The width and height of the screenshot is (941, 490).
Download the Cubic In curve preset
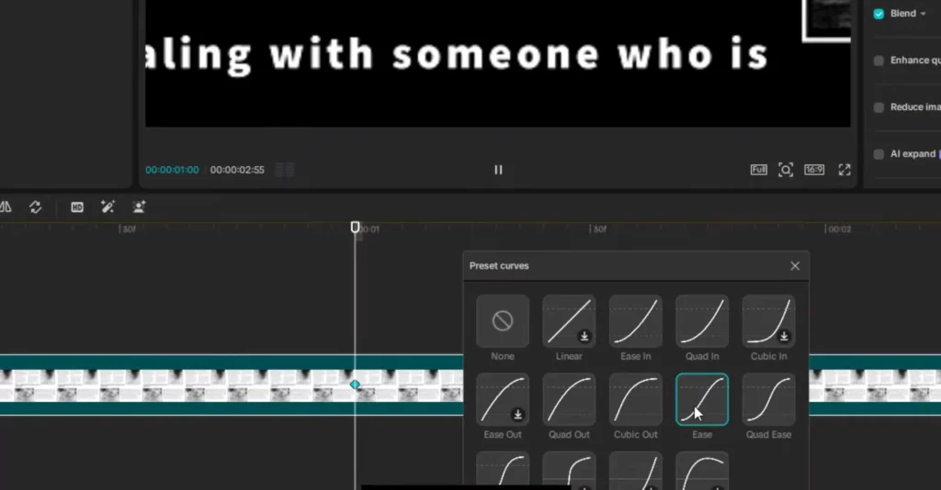[784, 336]
